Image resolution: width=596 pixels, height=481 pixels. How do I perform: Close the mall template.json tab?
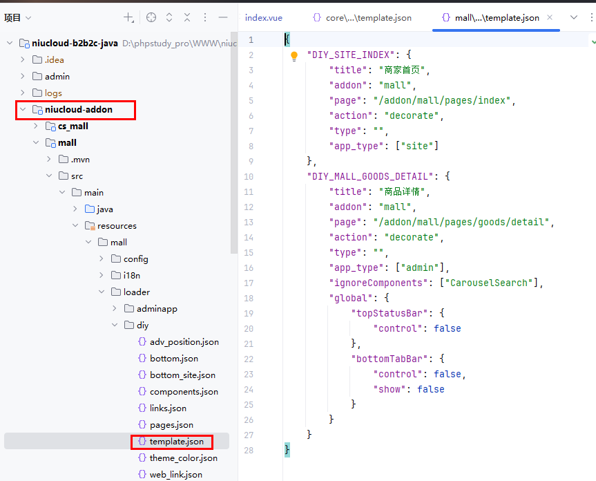550,17
